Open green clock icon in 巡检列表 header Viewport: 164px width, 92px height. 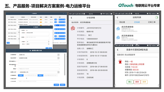pos(156,18)
